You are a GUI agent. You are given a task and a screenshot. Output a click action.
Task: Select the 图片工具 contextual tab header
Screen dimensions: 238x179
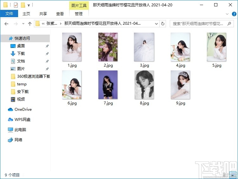click(79, 5)
